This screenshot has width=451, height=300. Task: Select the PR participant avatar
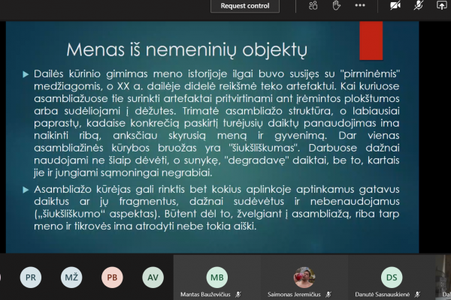(31, 277)
